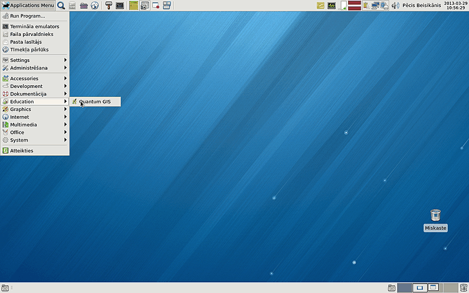Expand the Internet submenu

tap(35, 117)
